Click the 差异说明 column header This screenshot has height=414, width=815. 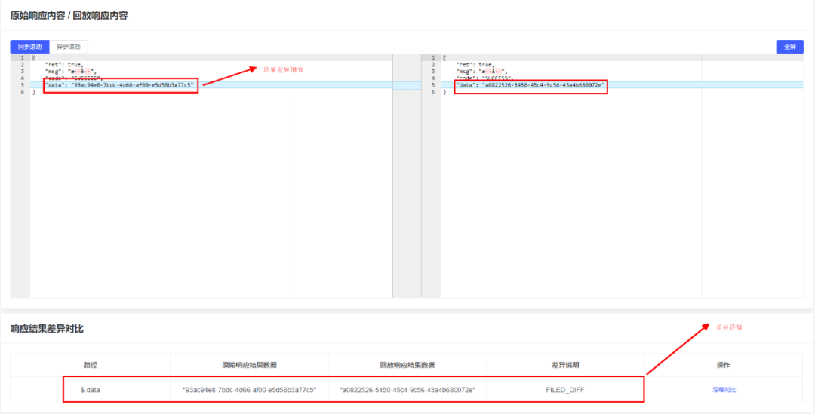click(565, 365)
